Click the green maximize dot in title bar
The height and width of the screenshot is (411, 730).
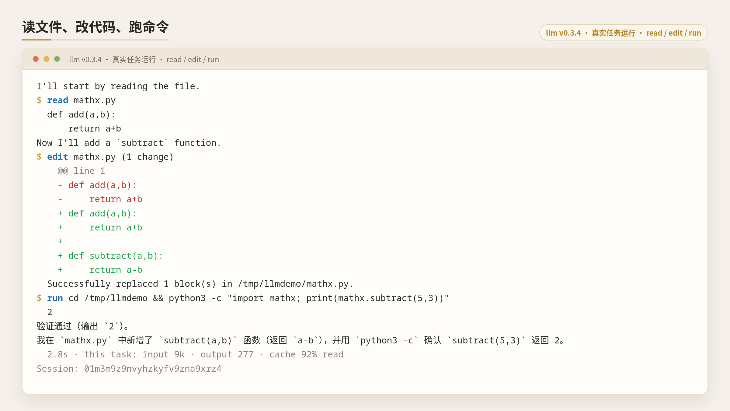(57, 59)
